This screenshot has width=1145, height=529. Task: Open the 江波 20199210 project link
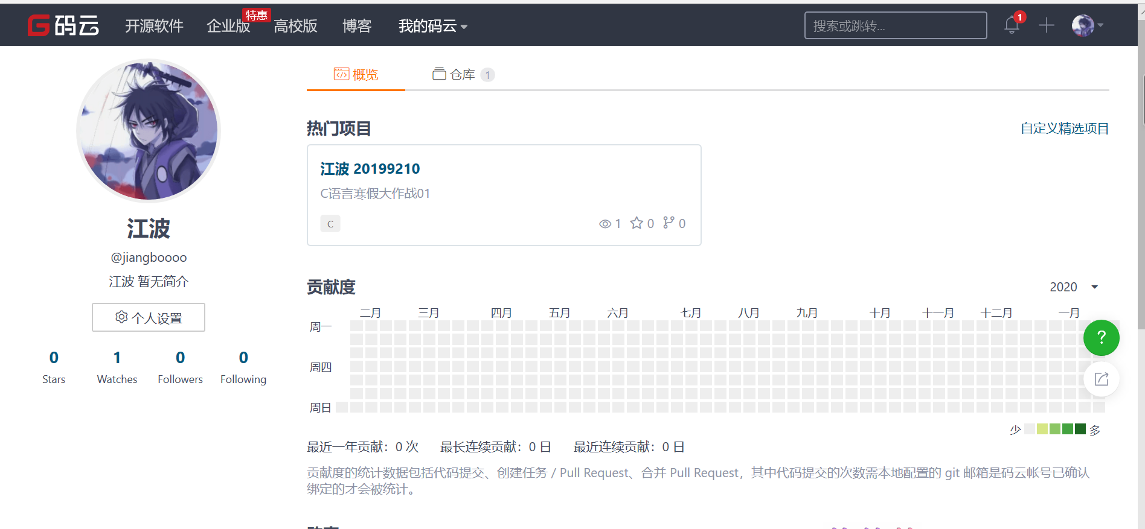click(370, 169)
